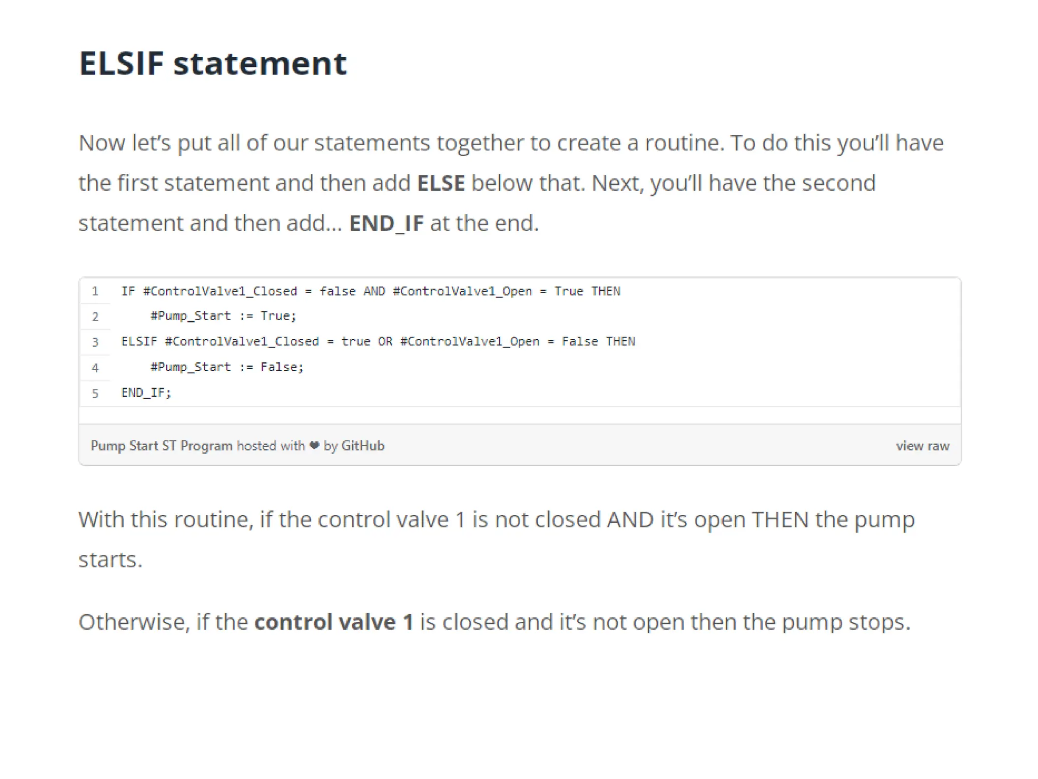Click the '#Pump_Start := False;' code line

point(227,367)
